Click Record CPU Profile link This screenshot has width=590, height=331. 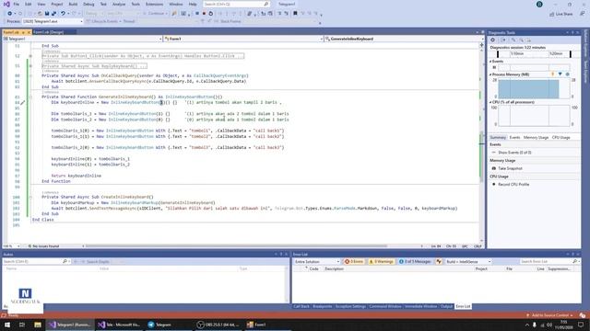click(513, 184)
